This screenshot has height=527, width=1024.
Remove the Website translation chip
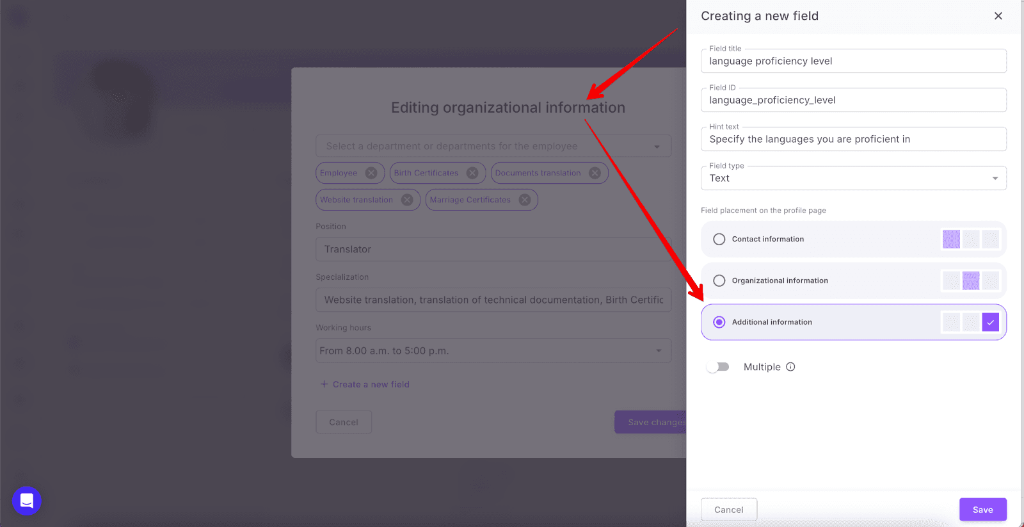407,200
